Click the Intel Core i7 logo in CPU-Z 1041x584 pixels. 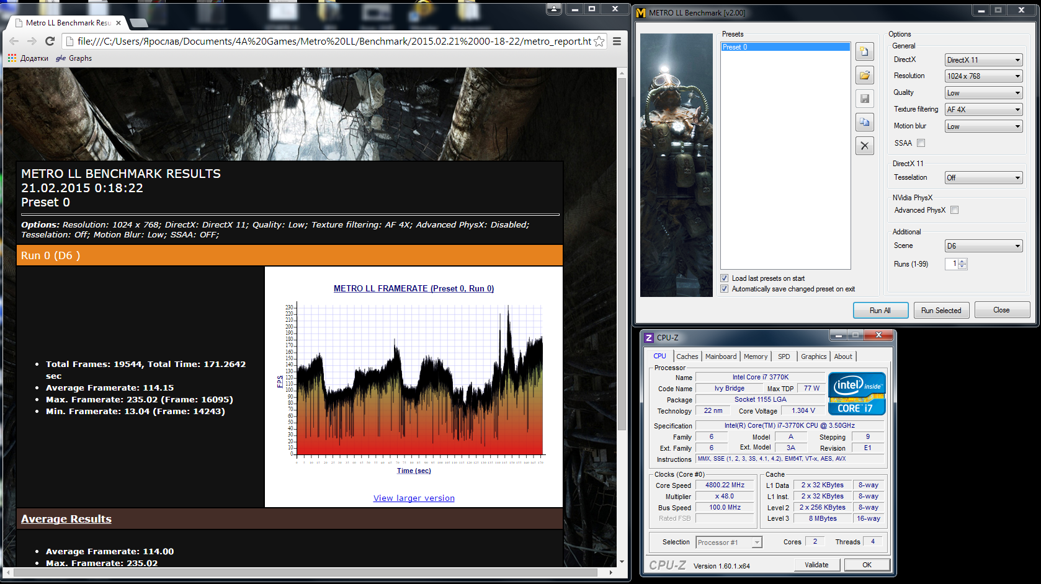857,394
